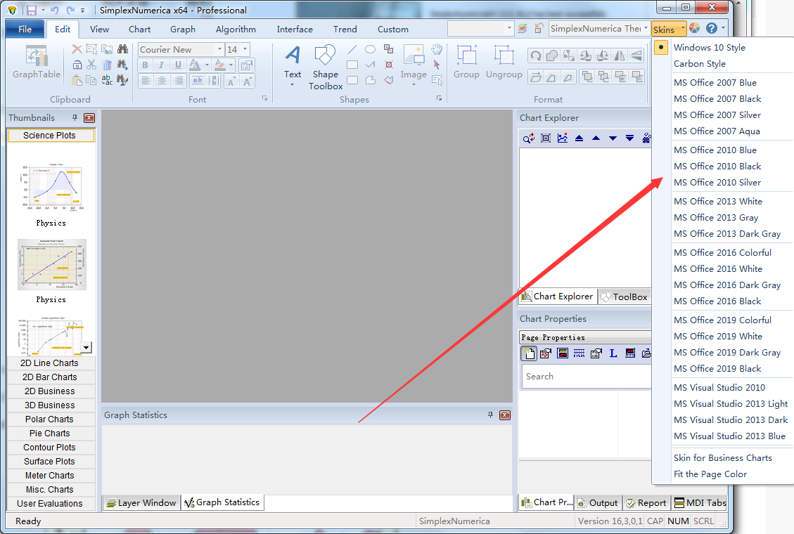Viewport: 794px width, 534px height.
Task: Switch to the Chart ribbon tab
Action: (x=139, y=30)
